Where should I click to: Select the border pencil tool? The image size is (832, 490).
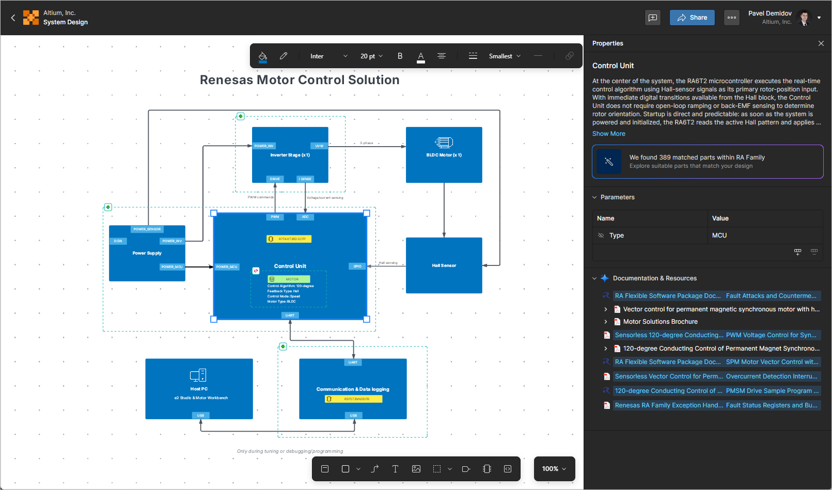pyautogui.click(x=284, y=56)
